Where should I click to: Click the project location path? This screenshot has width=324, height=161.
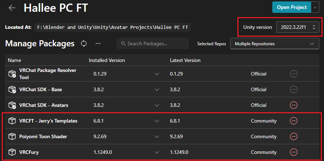coord(114,27)
